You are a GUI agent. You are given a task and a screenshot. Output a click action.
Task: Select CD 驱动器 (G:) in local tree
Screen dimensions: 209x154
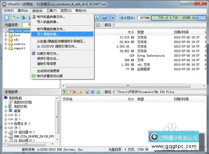pos(24,132)
